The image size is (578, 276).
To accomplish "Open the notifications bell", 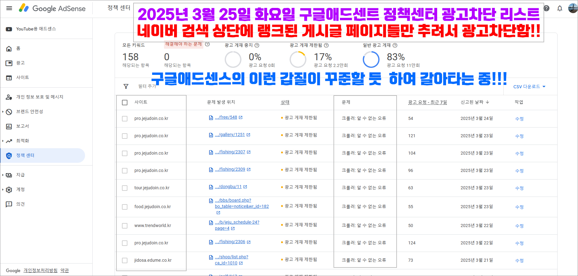I will tap(560, 8).
